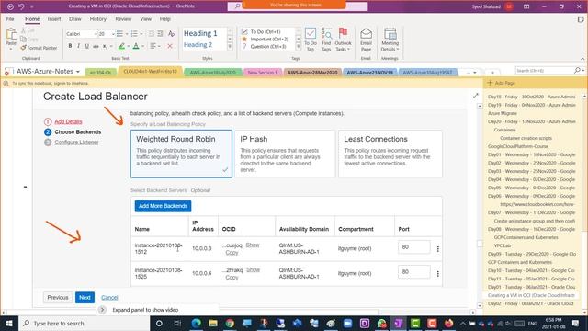Check the To Do (Ctrl+1) tag checkbox
Viewport: 588px width, 331px height.
click(244, 31)
